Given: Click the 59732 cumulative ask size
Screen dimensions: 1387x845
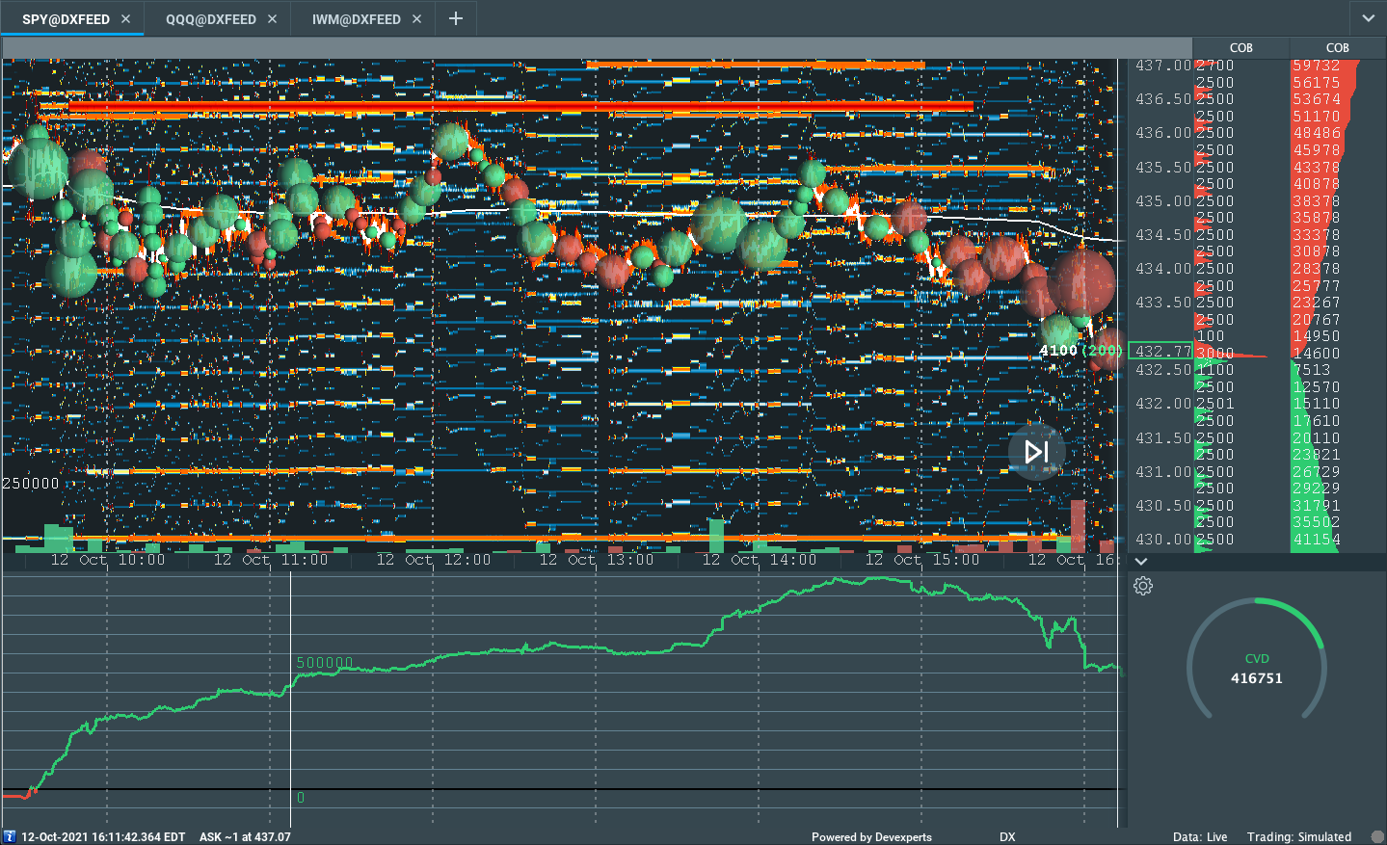Looking at the screenshot, I should click(1316, 66).
